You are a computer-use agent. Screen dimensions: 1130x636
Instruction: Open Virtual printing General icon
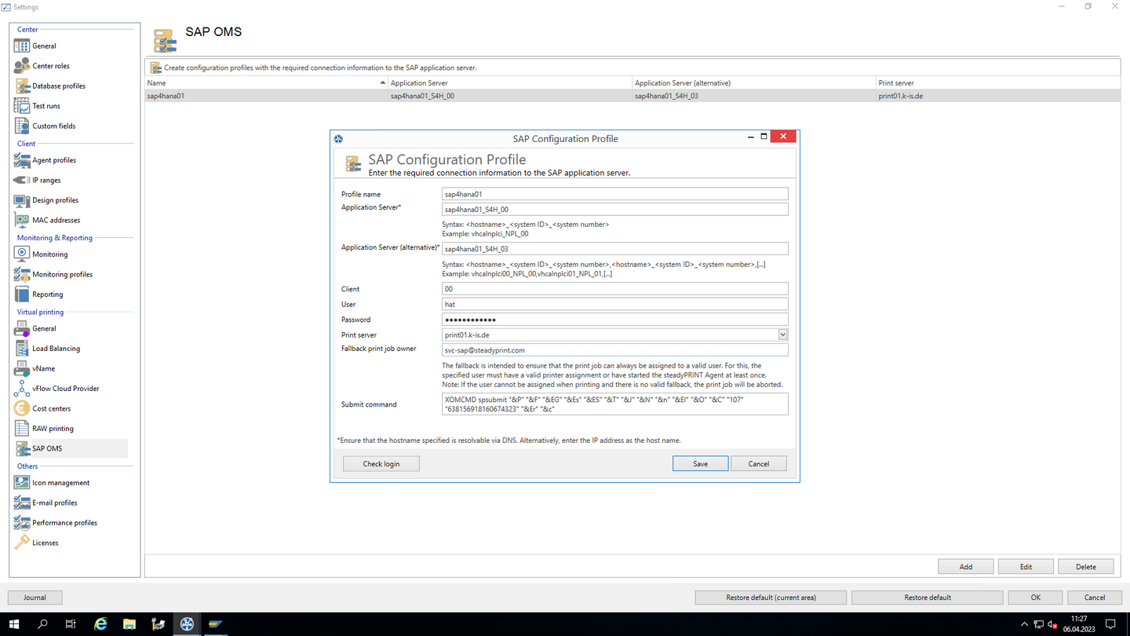(22, 329)
